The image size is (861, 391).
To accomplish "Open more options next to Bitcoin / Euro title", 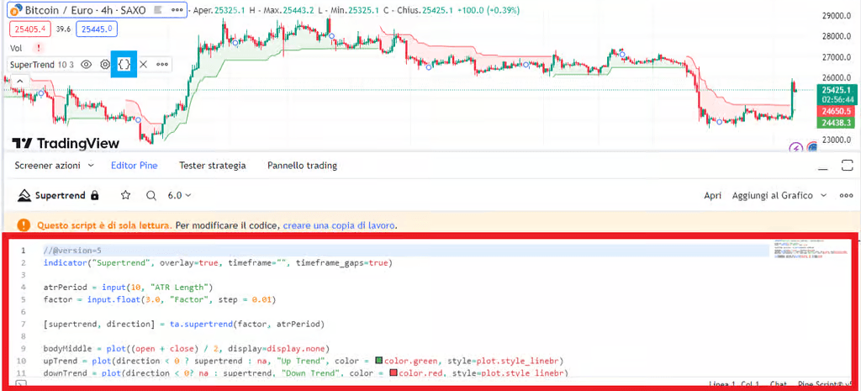I will coord(177,10).
